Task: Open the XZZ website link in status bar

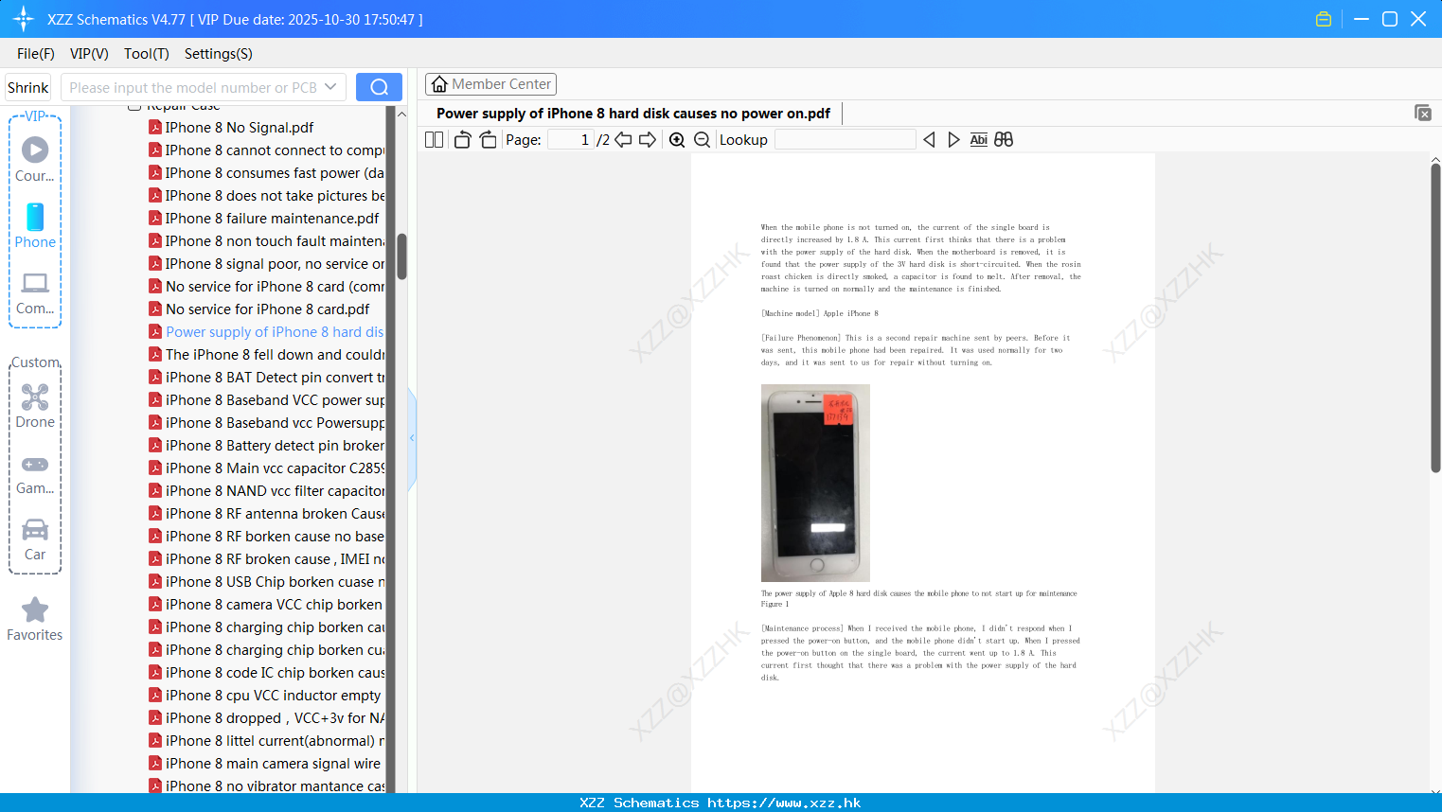Action: pyautogui.click(x=784, y=803)
